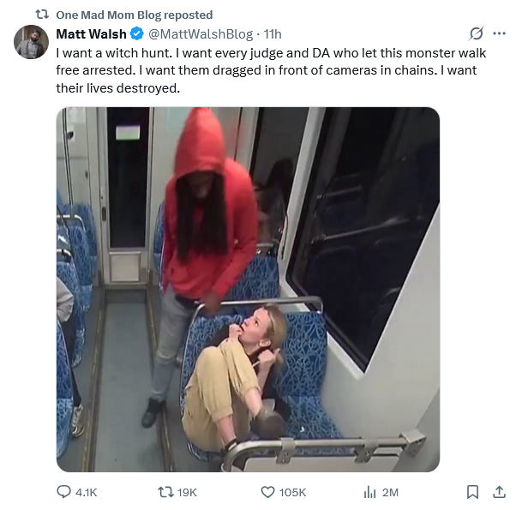Viewport: 522px width, 510px height.
Task: Open view analytics bar chart icon
Action: (x=370, y=492)
